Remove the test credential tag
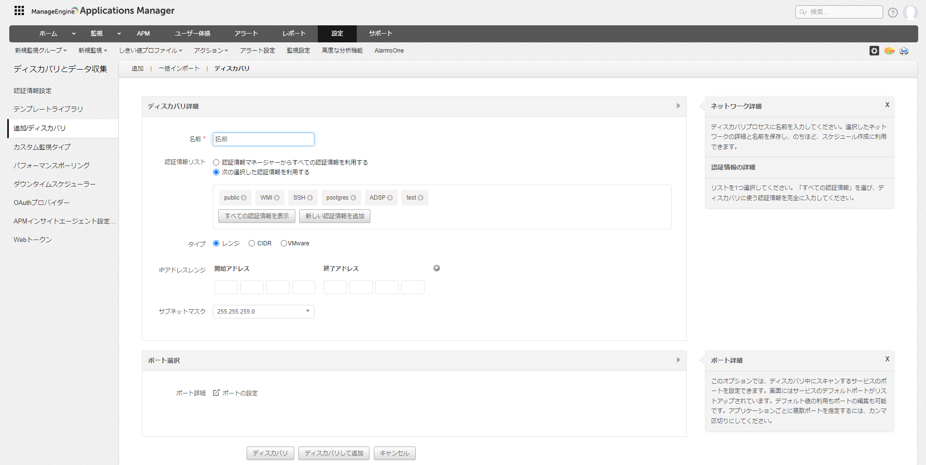The width and height of the screenshot is (926, 465). (421, 198)
